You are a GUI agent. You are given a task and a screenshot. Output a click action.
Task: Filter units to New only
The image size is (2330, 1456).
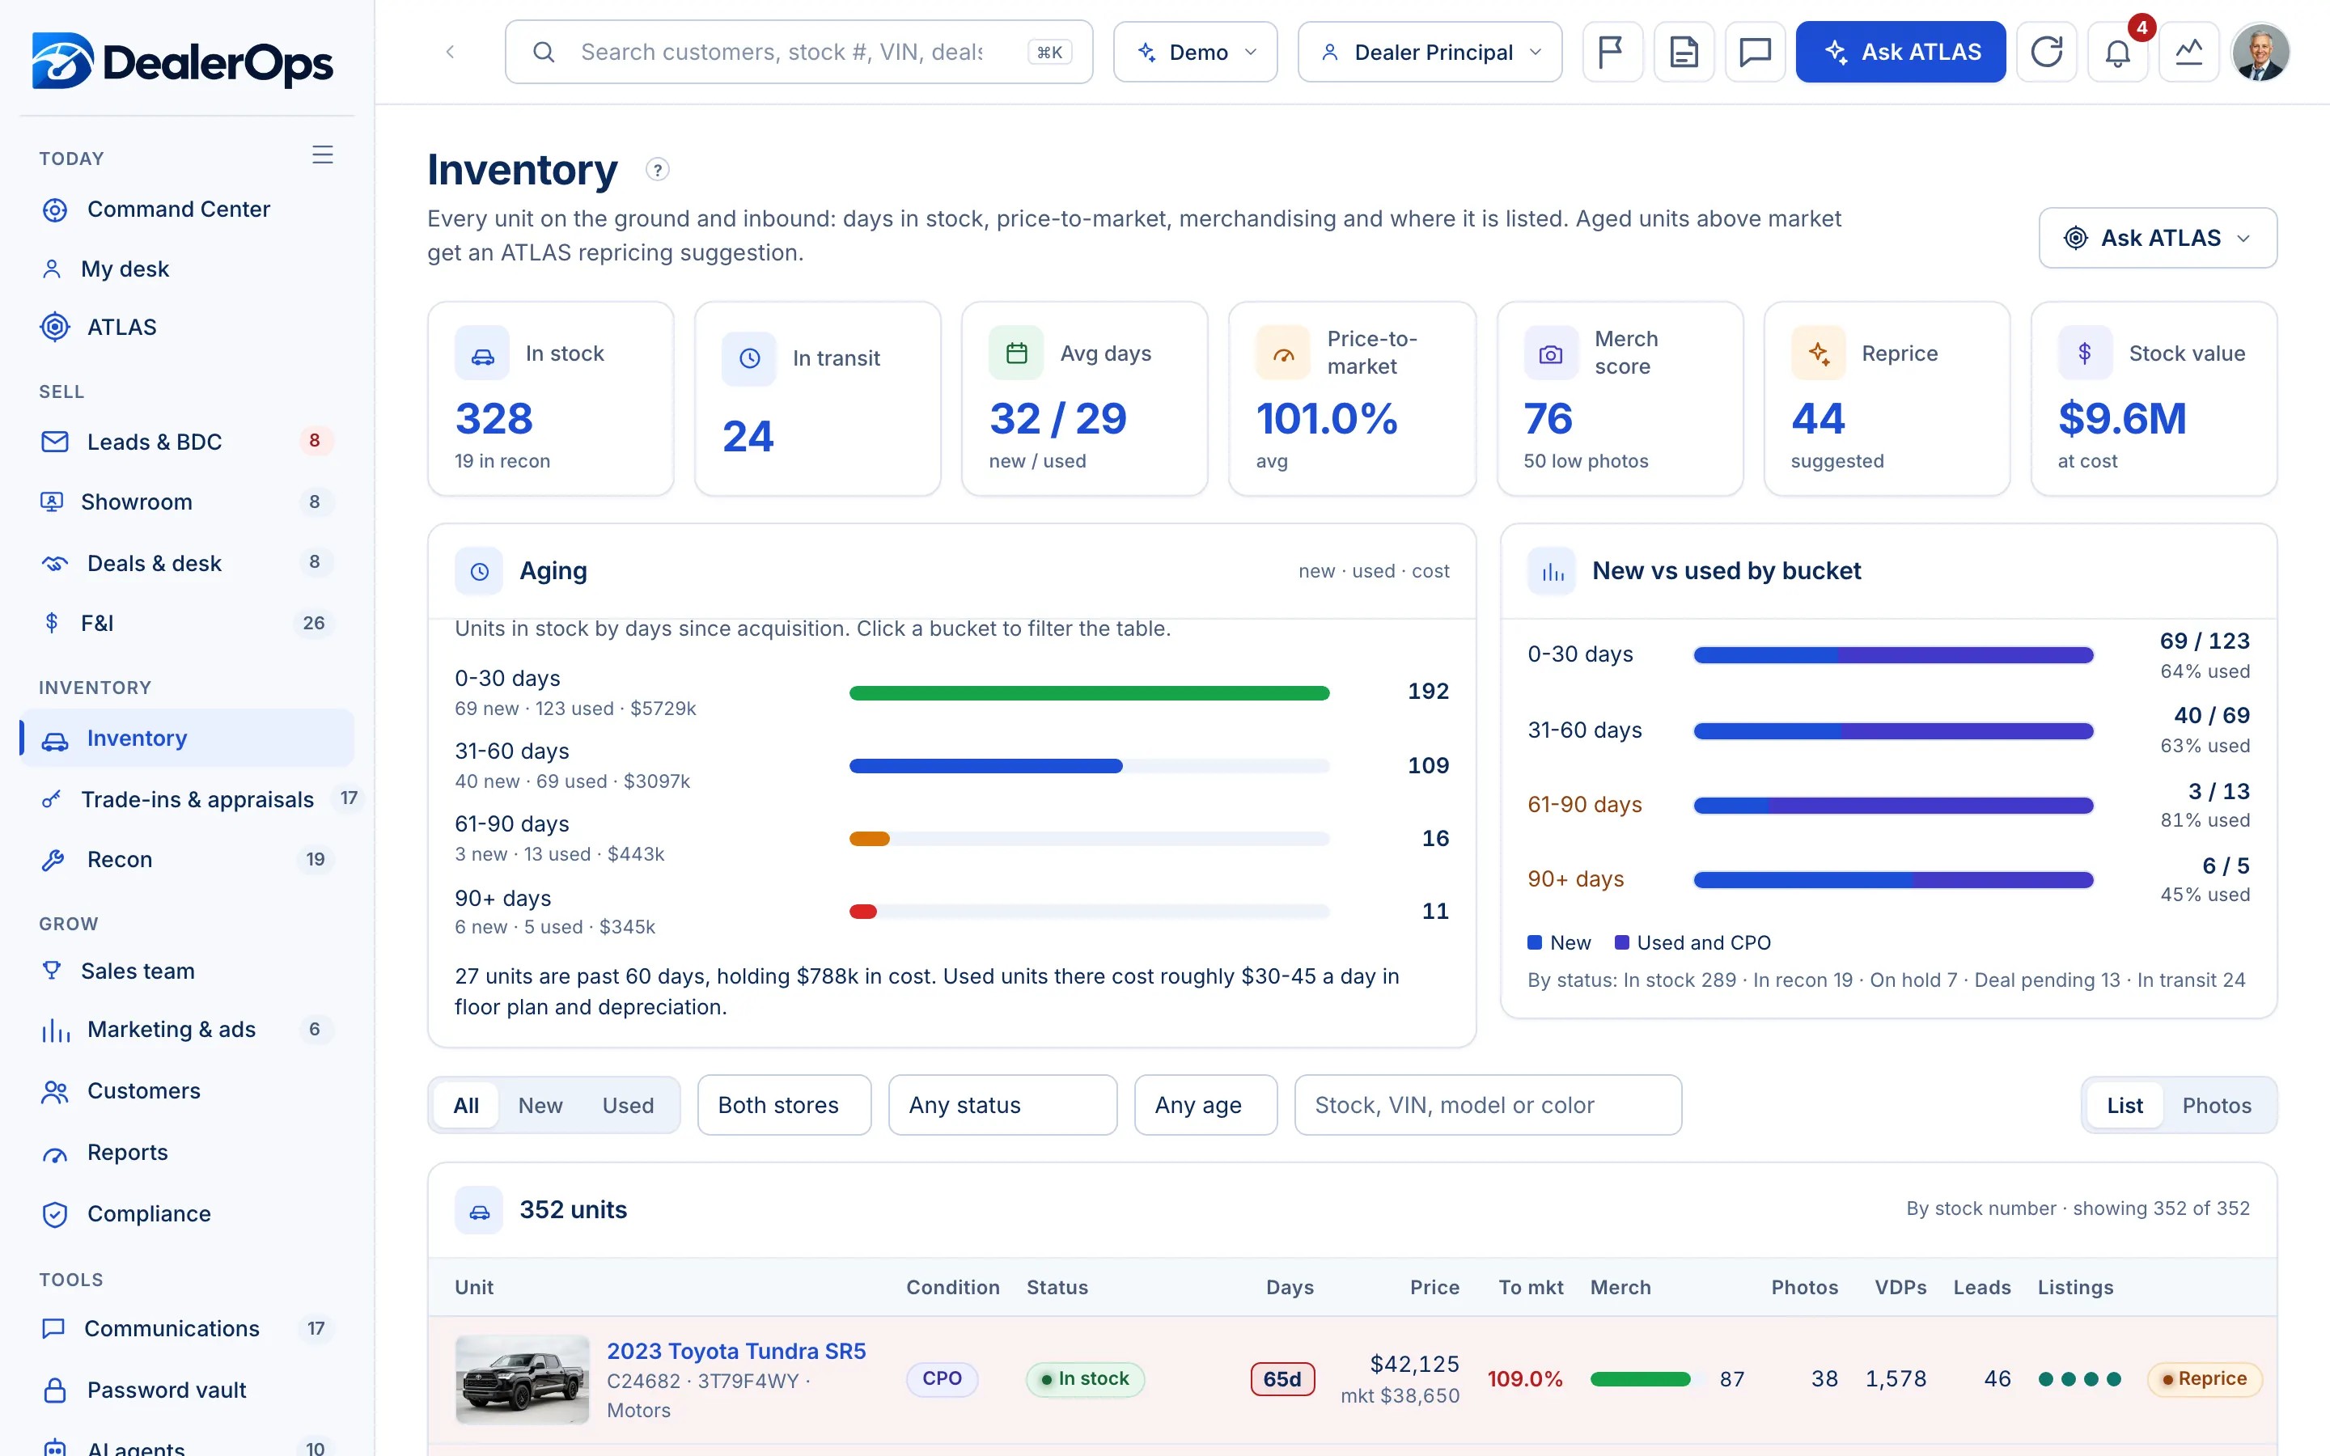coord(540,1106)
